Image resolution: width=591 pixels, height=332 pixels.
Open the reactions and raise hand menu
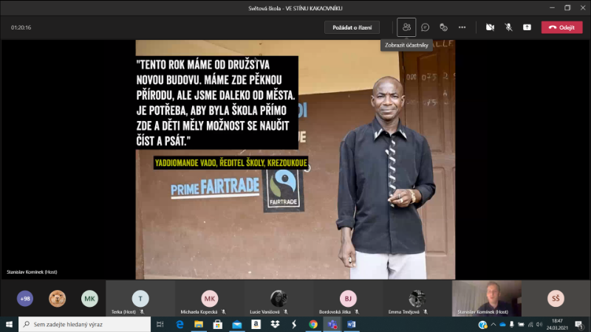click(444, 27)
